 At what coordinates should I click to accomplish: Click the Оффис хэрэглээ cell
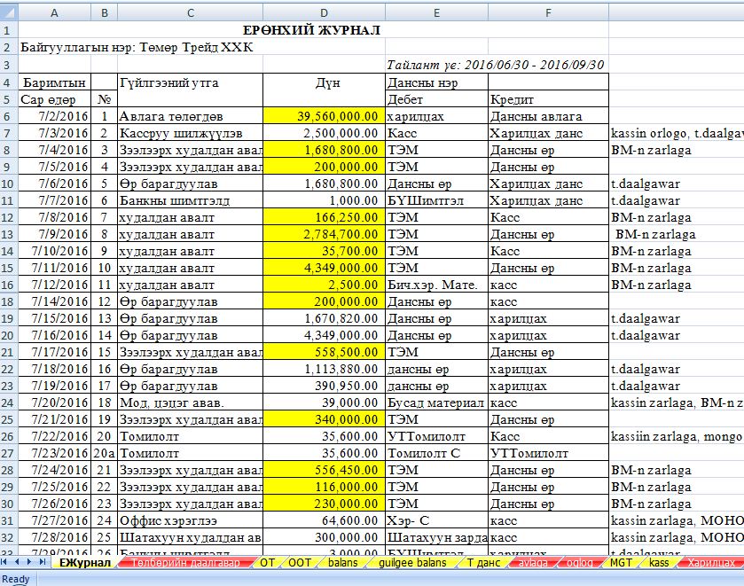point(191,520)
